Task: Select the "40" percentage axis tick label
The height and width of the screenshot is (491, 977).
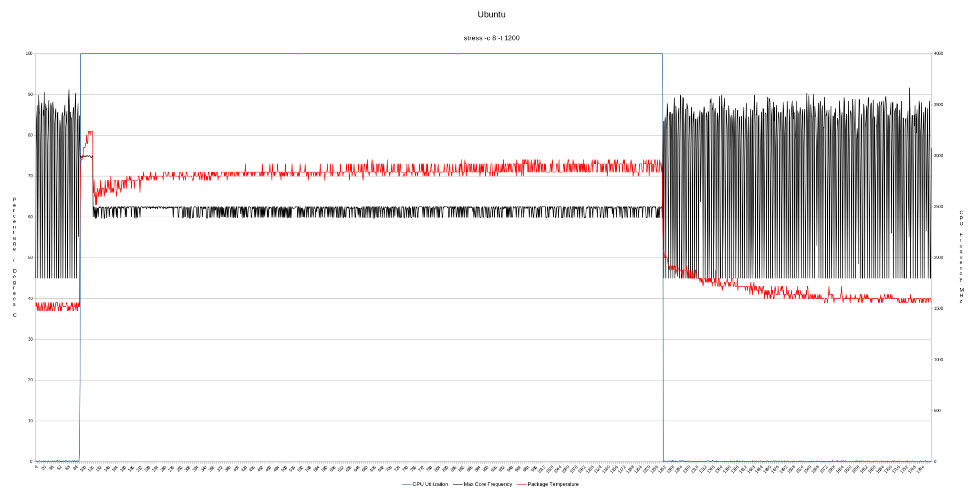Action: pos(30,298)
